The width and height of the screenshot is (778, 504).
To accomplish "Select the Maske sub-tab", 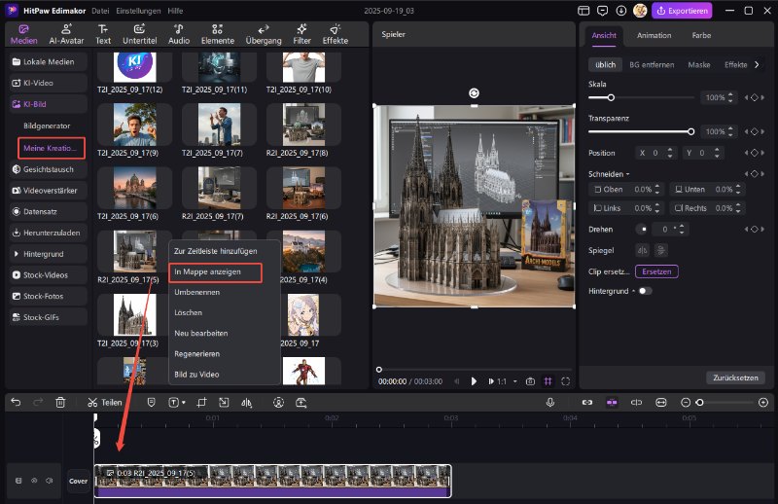I will 698,64.
